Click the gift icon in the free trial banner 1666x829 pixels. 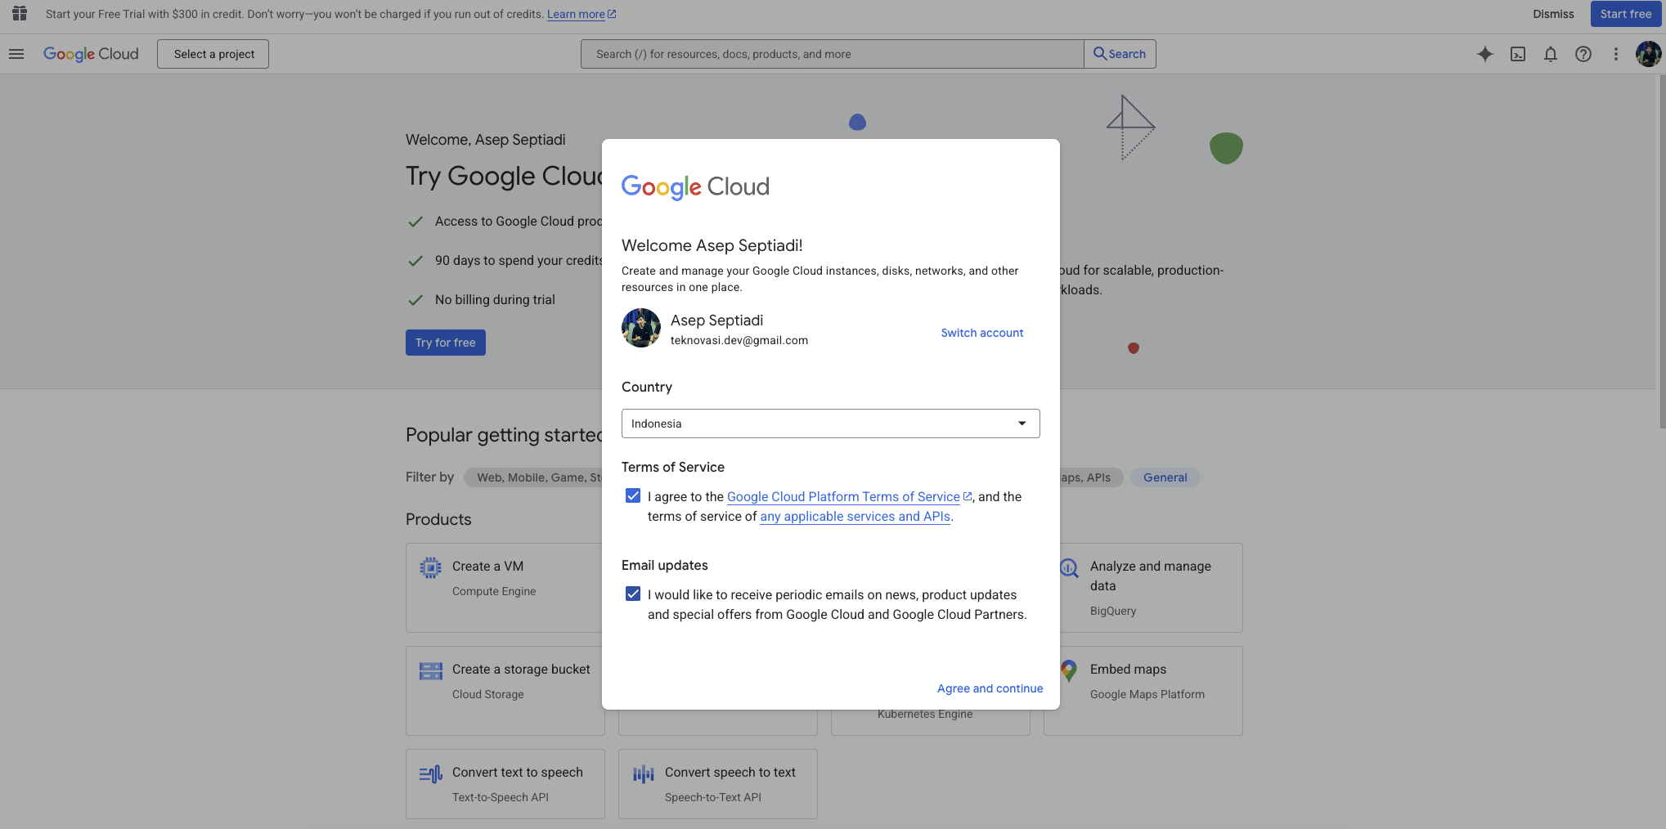[20, 14]
